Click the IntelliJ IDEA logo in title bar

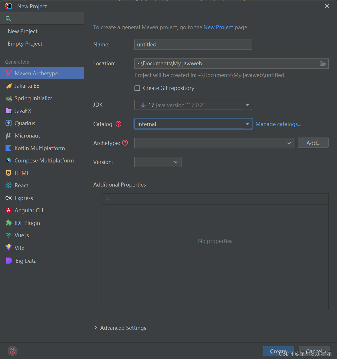[9, 6]
